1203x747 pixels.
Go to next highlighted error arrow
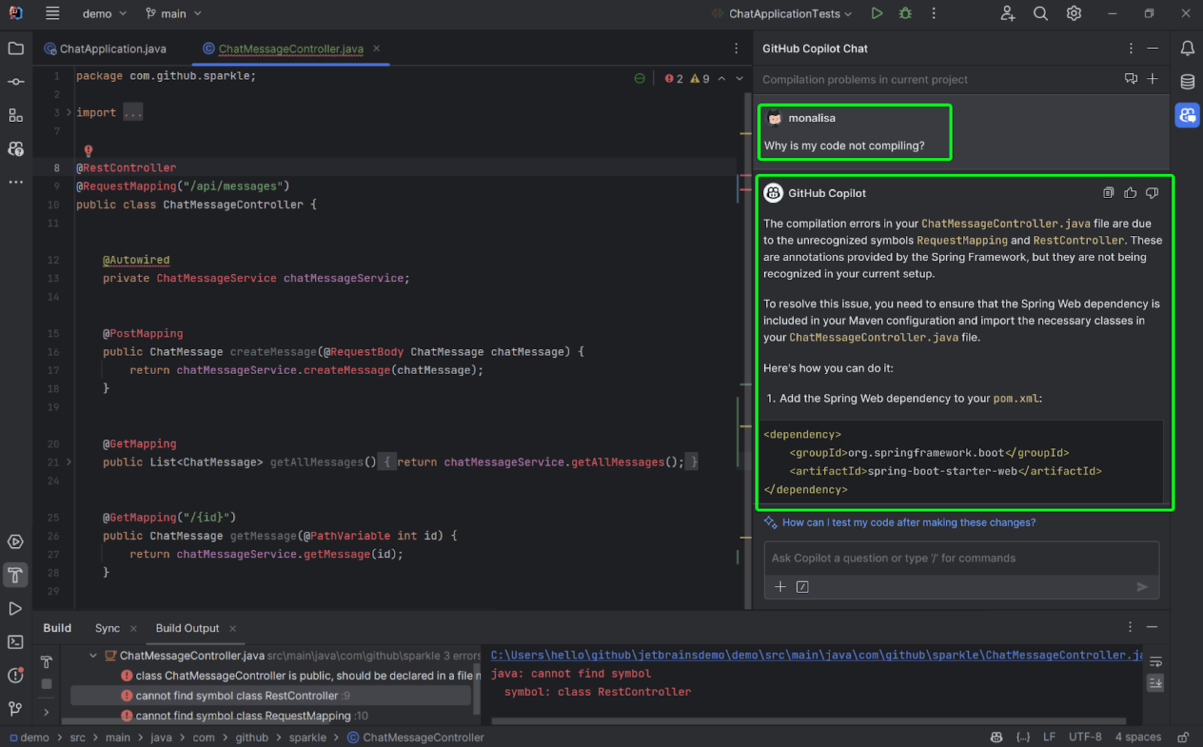(x=740, y=79)
